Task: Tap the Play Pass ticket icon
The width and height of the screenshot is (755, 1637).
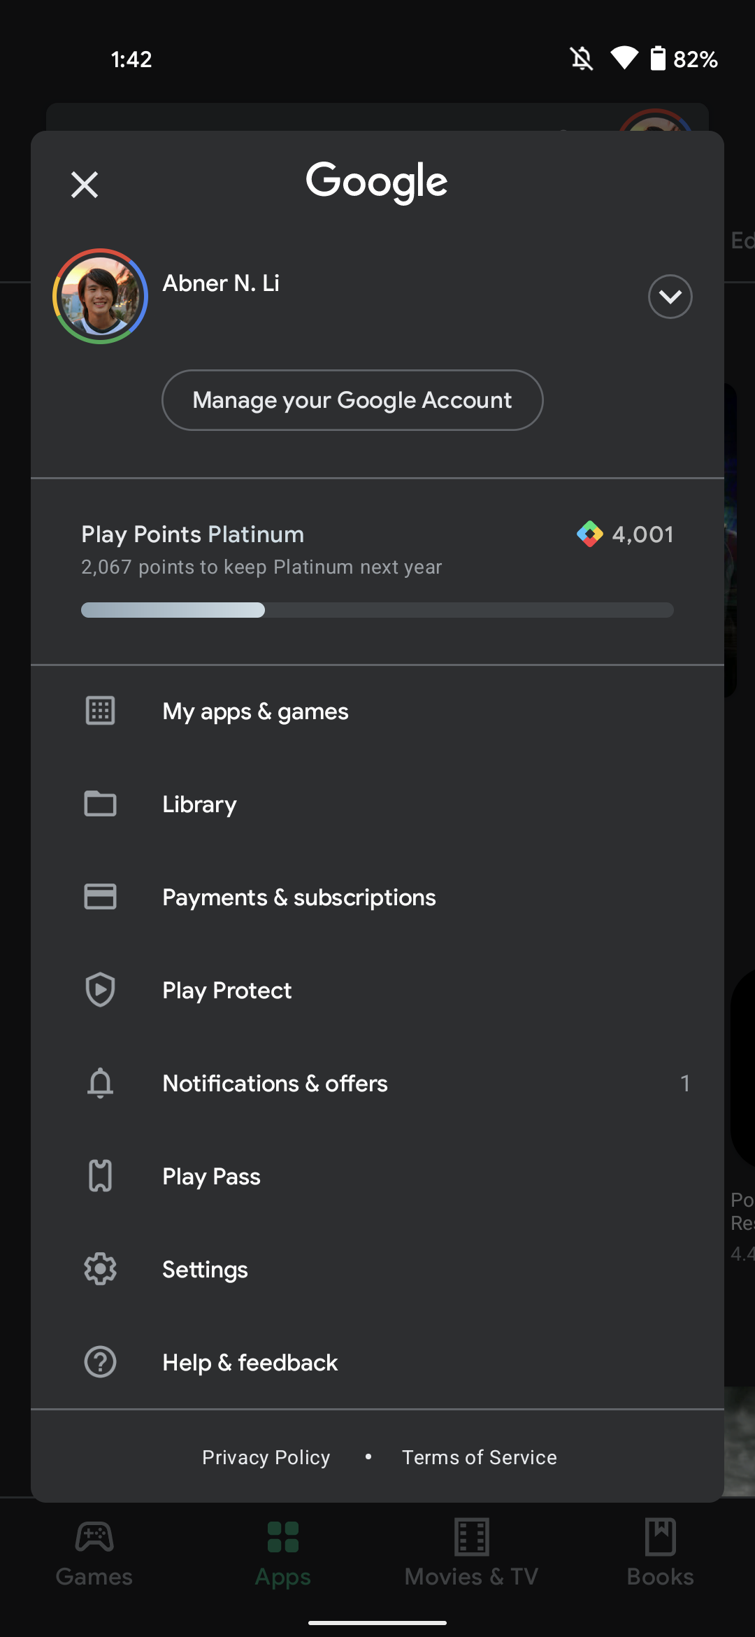Action: point(100,1176)
